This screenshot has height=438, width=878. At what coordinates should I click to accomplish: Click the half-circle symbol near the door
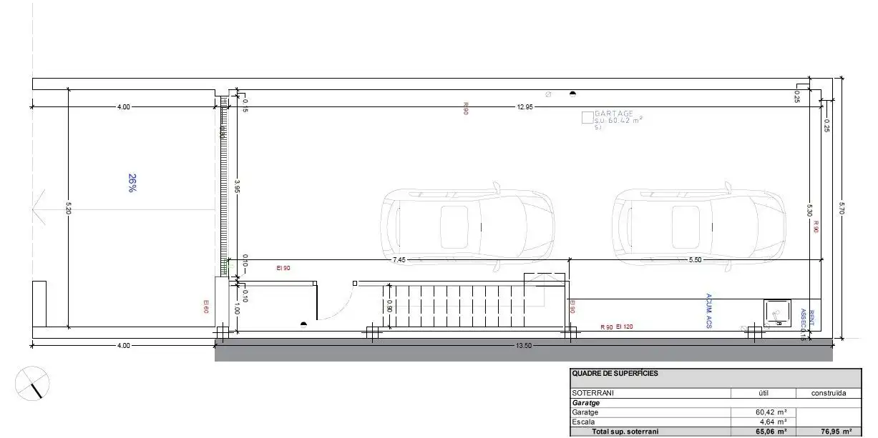click(x=304, y=324)
